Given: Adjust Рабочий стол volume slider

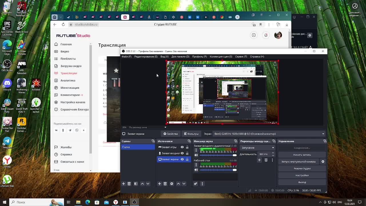Looking at the screenshot, I should 218,170.
